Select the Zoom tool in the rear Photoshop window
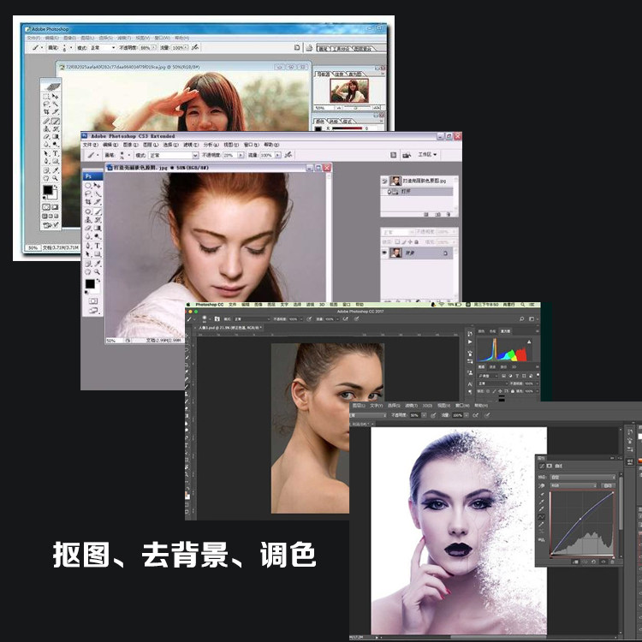 click(x=55, y=178)
